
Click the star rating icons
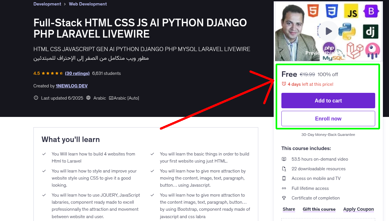coord(52,73)
